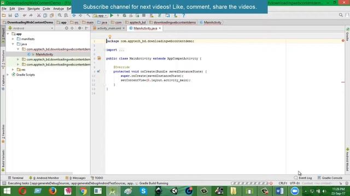Click the class gutter icon beside MainActivity declaration

(x=99, y=58)
